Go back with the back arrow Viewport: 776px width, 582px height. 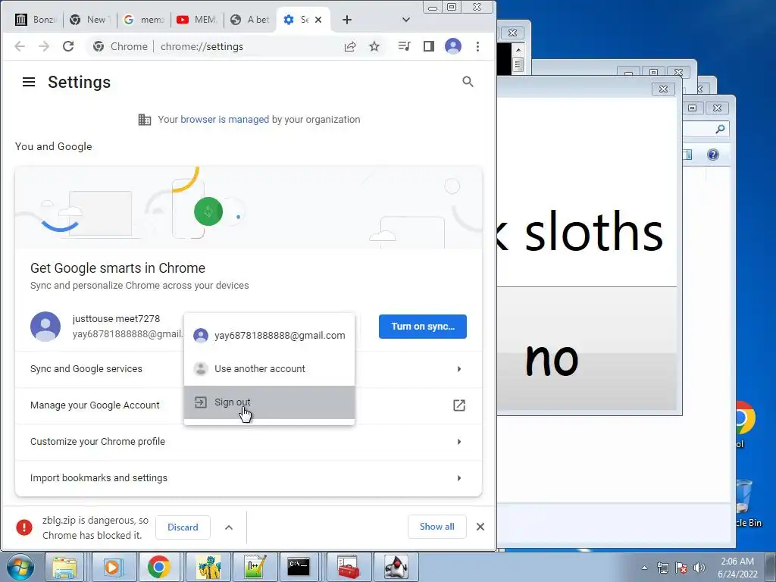[x=20, y=46]
